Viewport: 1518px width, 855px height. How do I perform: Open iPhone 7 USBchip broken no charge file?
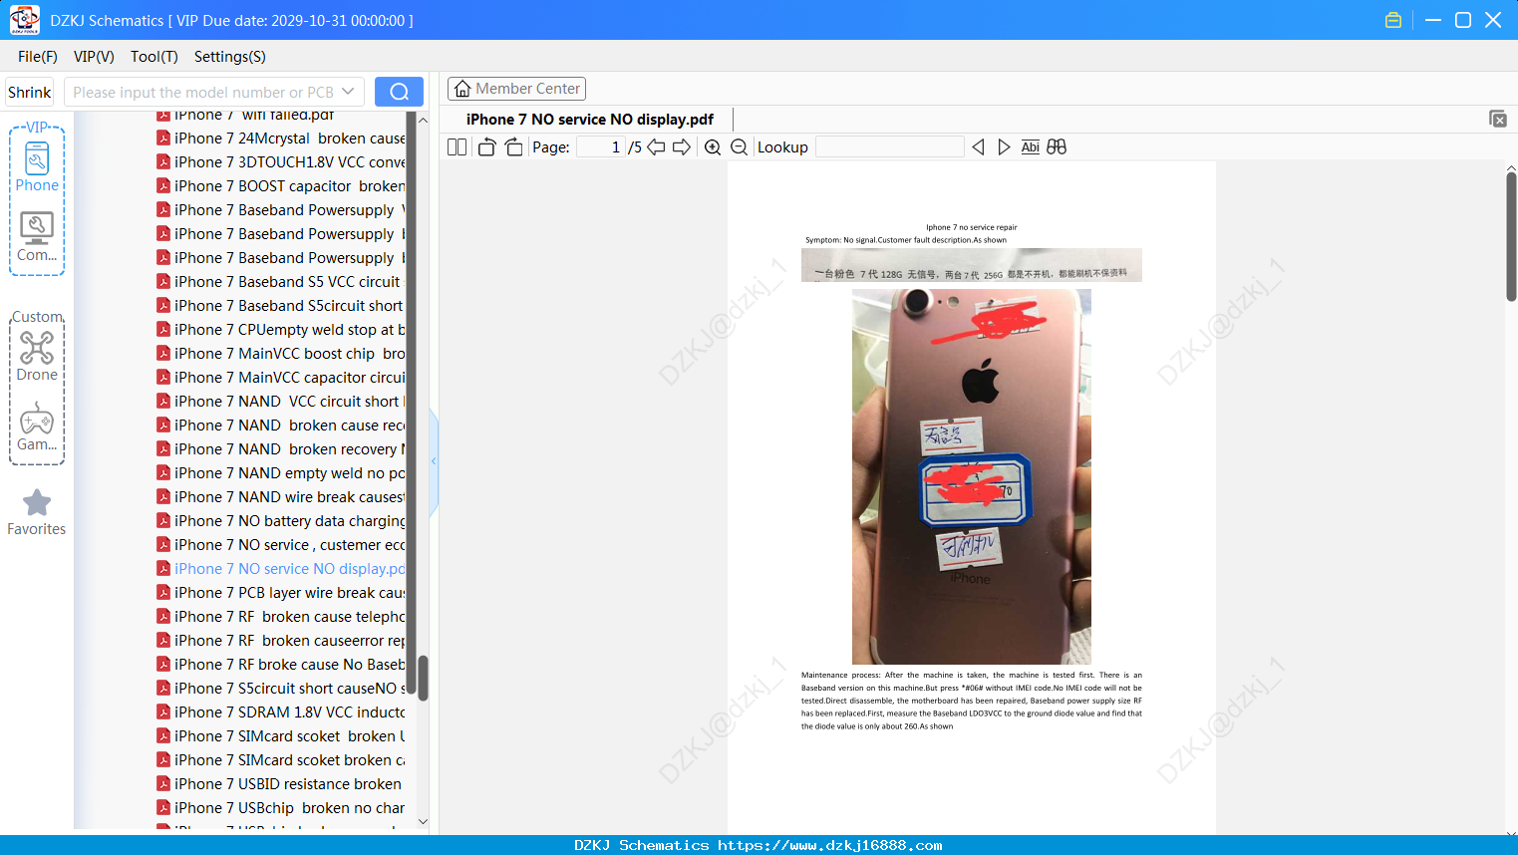tap(281, 808)
